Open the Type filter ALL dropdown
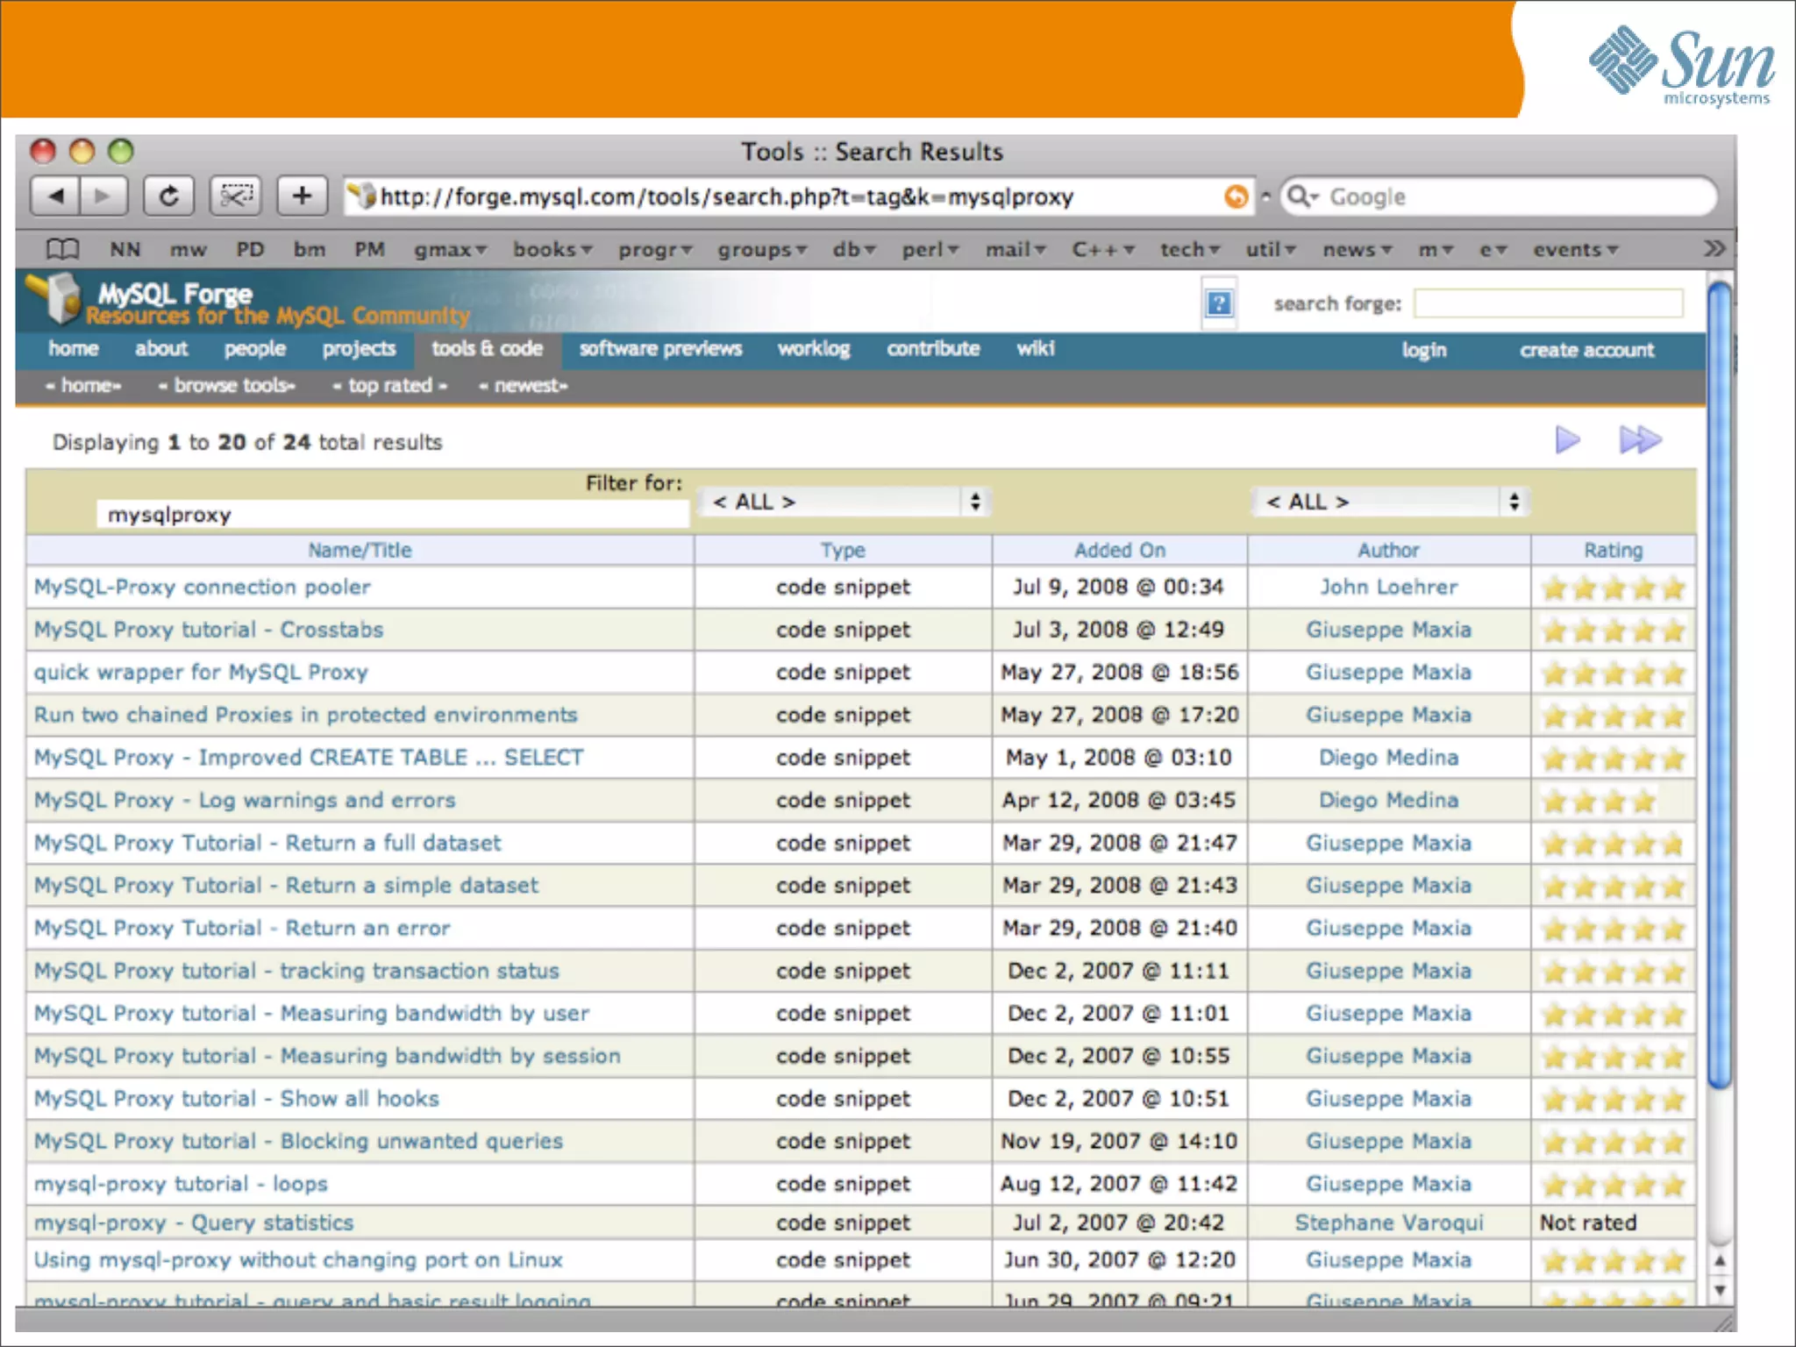The image size is (1796, 1347). (846, 502)
